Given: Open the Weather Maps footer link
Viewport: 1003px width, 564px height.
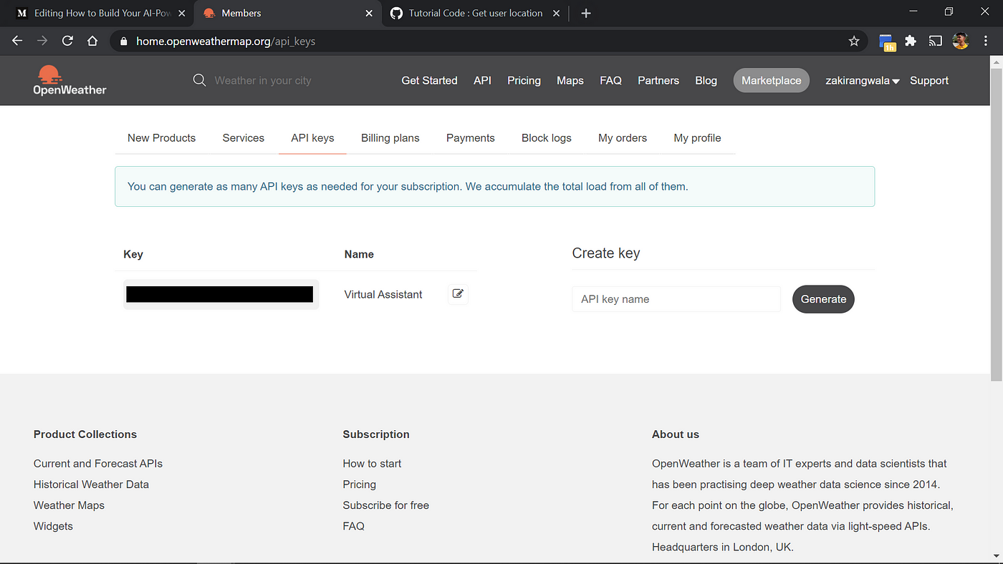Looking at the screenshot, I should [69, 505].
